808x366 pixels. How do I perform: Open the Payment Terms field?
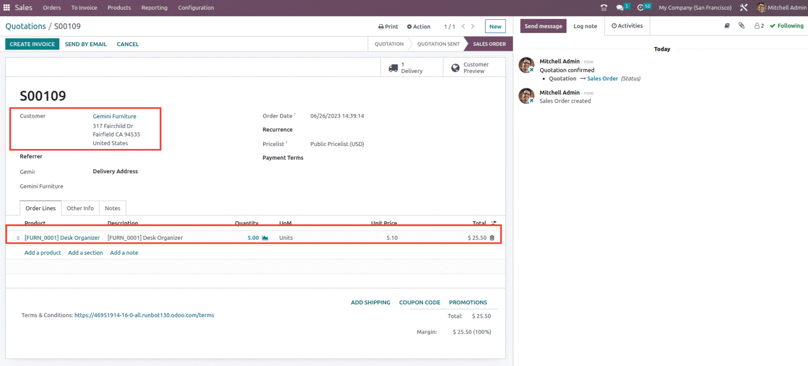282,158
